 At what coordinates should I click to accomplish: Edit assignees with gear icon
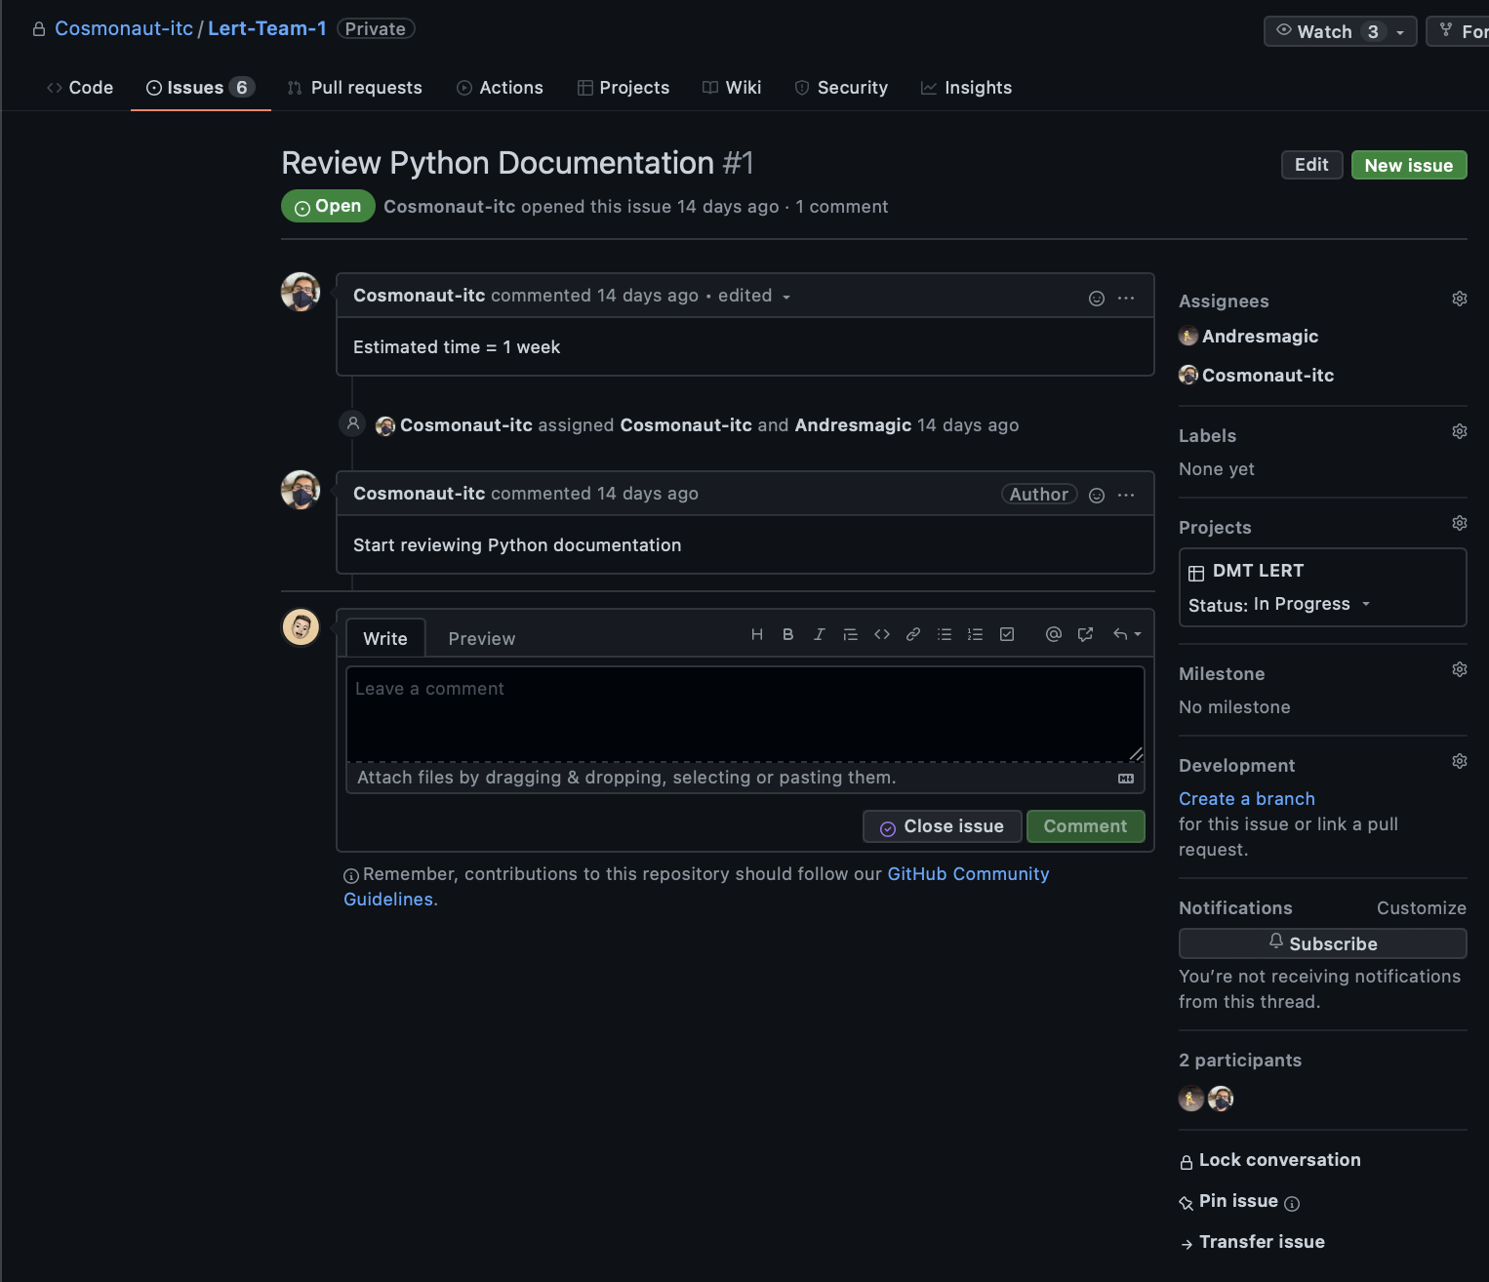pos(1460,299)
